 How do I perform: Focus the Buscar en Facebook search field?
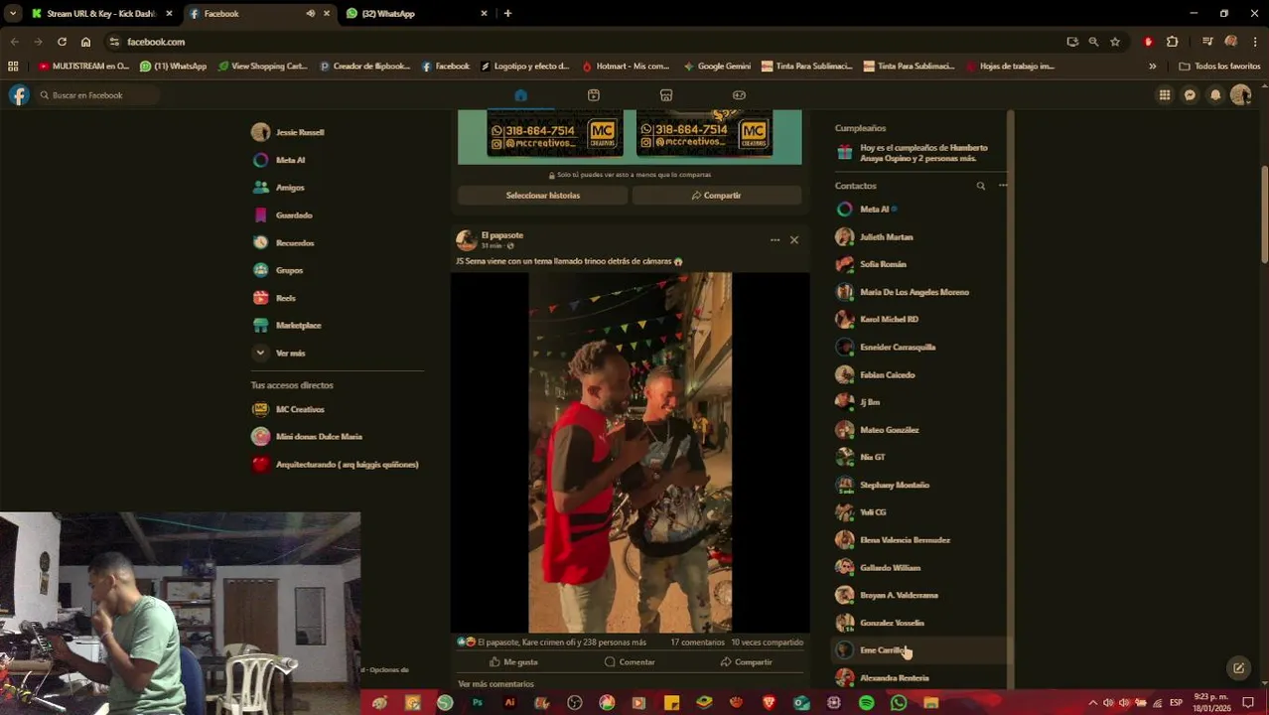[96, 95]
